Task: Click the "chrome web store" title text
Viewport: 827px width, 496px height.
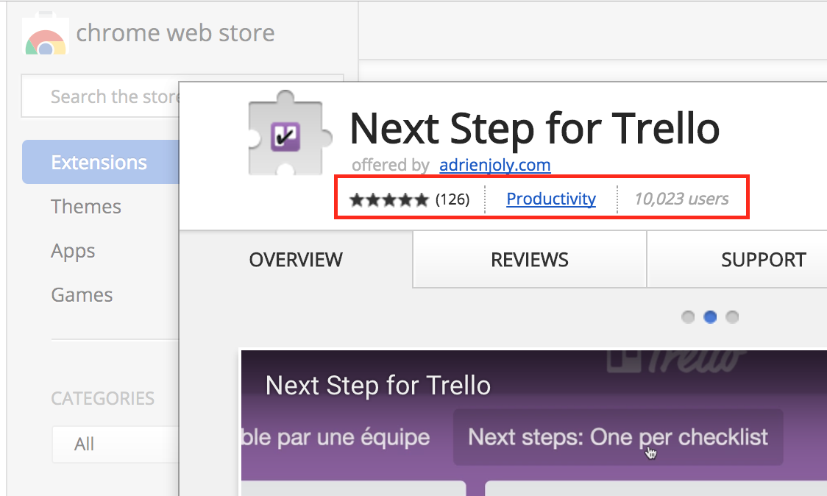Action: click(175, 33)
